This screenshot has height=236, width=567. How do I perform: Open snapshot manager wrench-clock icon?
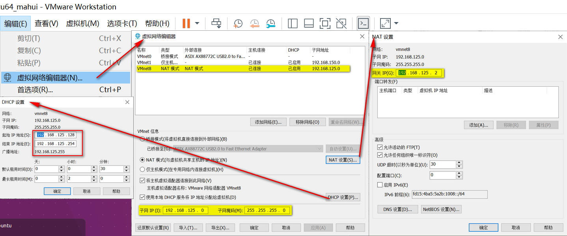270,24
